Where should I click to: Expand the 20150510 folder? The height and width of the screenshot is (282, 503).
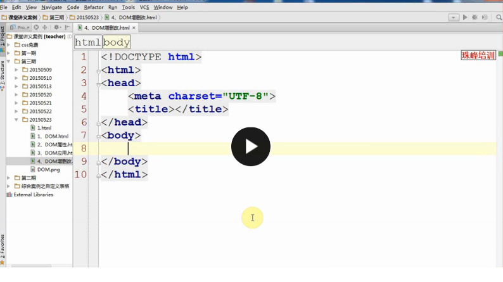(16, 78)
